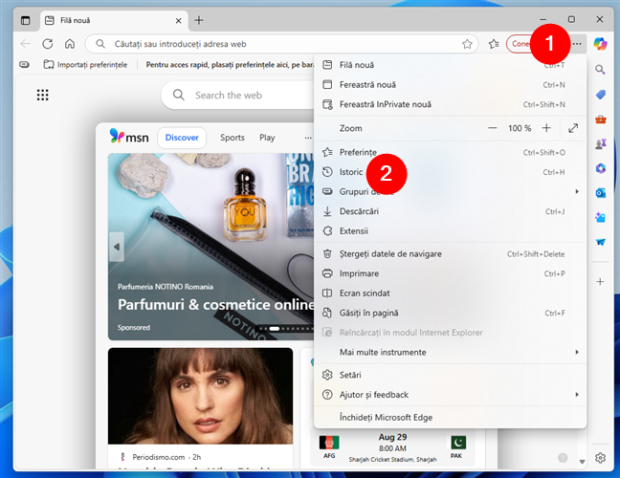The height and width of the screenshot is (478, 620).
Task: Click the address bar input field
Action: coord(268,43)
